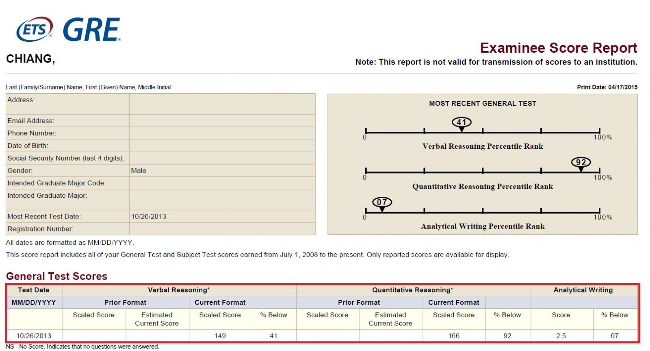Click the Intended Graduate Major label
Screen dimensions: 650x351
click(x=47, y=196)
